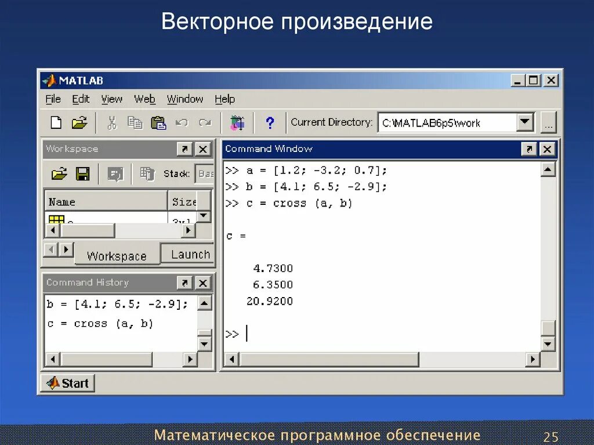Click the result value 20.9200

pyautogui.click(x=269, y=301)
